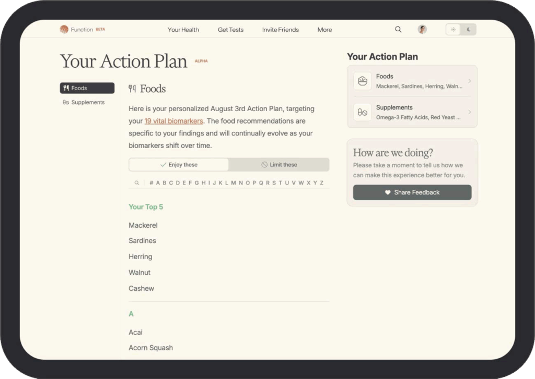The image size is (535, 379).
Task: Open the user profile avatar
Action: coord(422,29)
